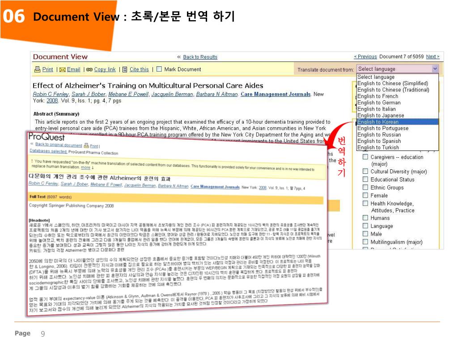
Task: Tick the Health Knowledge, Attitudes, Practice checkbox
Action: [x=365, y=203]
